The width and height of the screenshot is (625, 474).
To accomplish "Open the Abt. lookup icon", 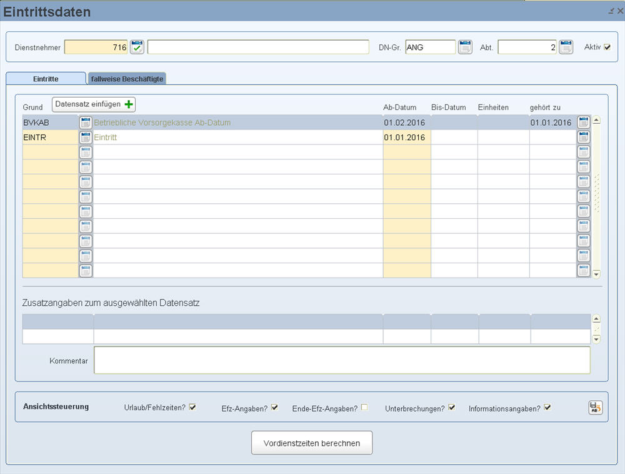I will click(x=566, y=47).
